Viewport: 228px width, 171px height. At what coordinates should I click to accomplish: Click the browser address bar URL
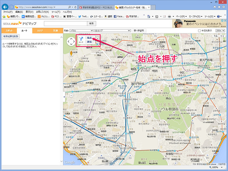click(x=37, y=7)
